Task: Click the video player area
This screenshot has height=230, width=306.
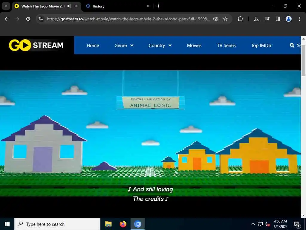Action: click(150, 133)
